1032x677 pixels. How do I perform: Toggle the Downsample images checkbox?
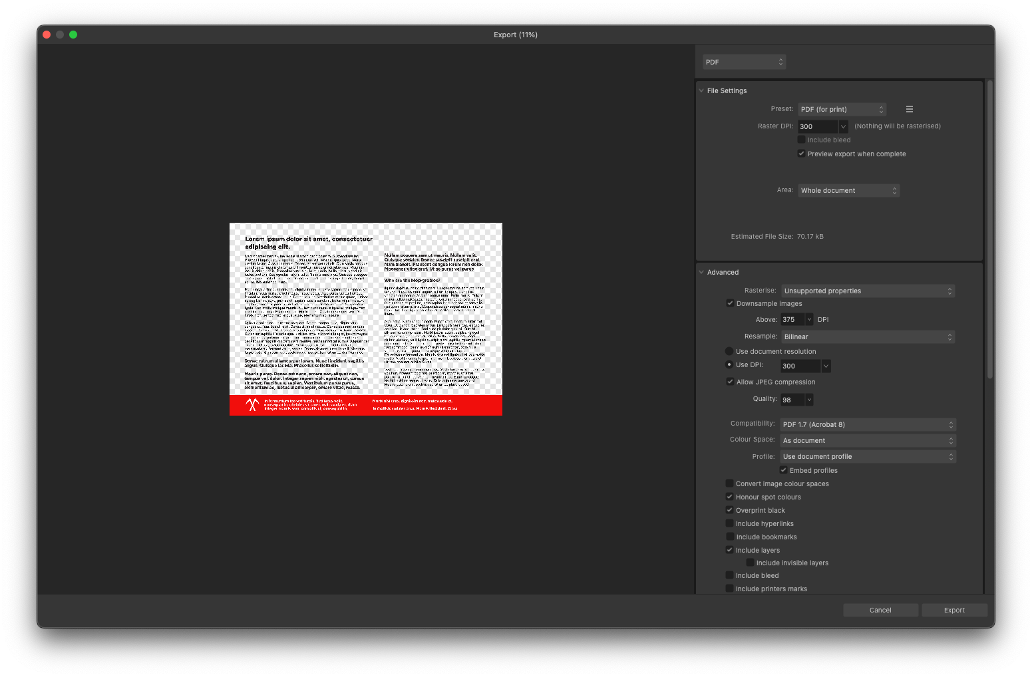pyautogui.click(x=730, y=303)
